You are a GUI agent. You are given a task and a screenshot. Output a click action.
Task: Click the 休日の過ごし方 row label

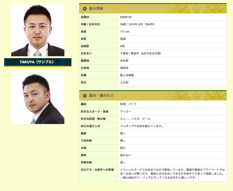click(x=90, y=126)
